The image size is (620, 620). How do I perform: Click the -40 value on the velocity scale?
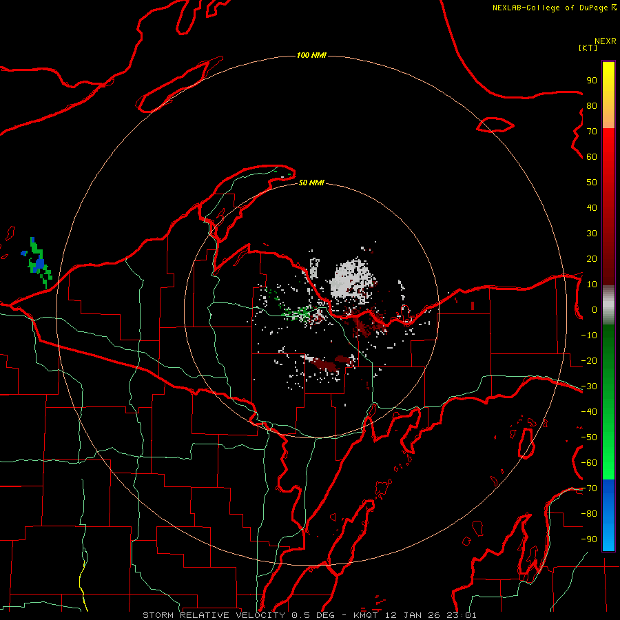(589, 412)
